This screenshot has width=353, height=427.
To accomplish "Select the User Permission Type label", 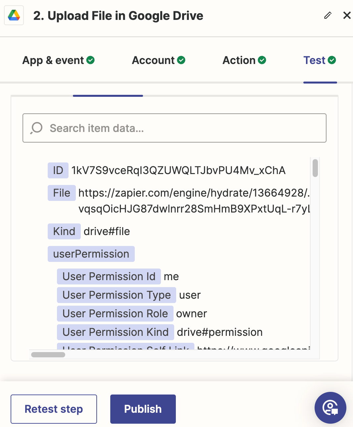I will pos(117,295).
